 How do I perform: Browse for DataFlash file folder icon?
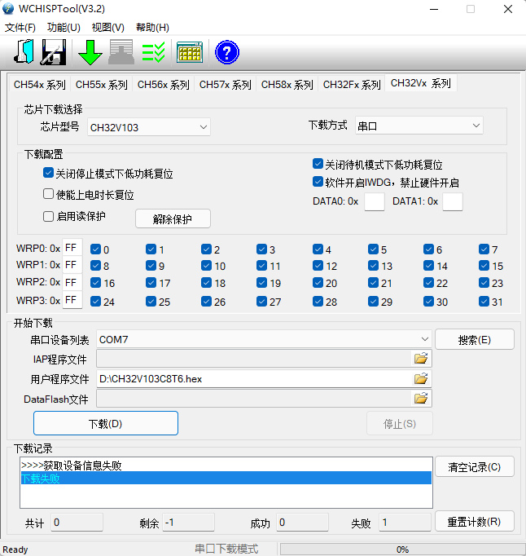(x=421, y=398)
